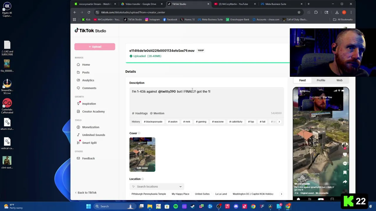Switch to the Feed preview tab
The width and height of the screenshot is (376, 211).
pos(302,80)
